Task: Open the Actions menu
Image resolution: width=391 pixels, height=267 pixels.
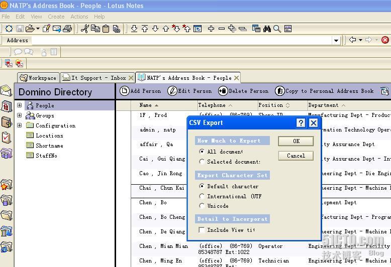Action: [x=79, y=17]
